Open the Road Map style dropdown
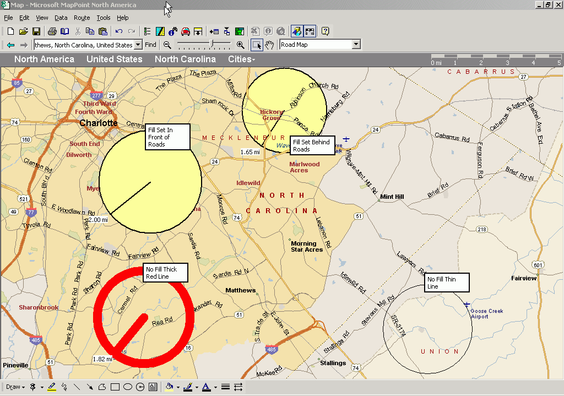 click(356, 45)
